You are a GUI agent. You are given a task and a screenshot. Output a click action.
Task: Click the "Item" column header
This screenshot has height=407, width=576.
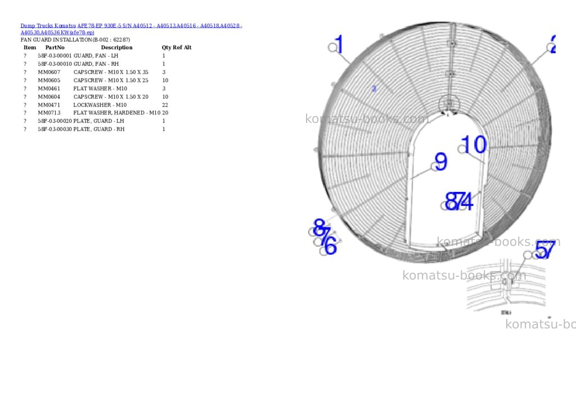(30, 47)
